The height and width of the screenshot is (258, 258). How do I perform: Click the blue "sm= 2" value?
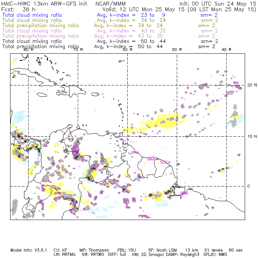[x=209, y=15]
